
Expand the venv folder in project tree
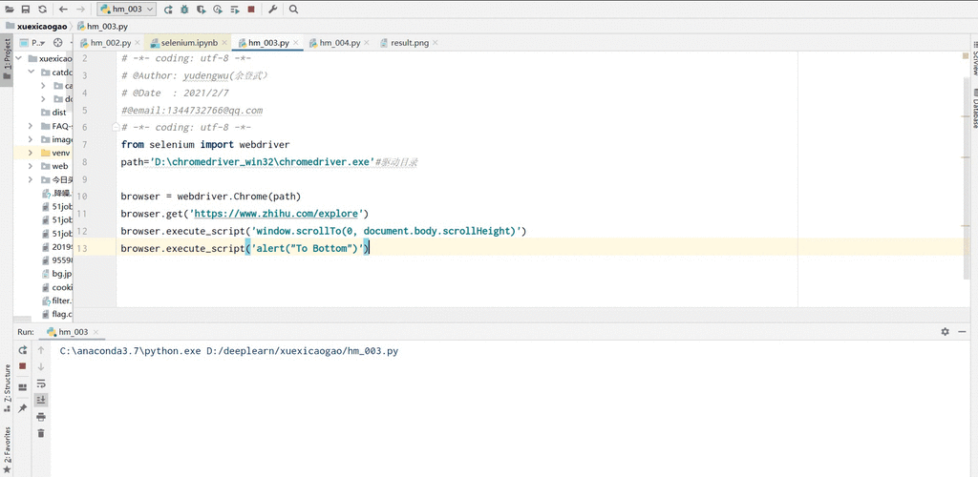[x=31, y=153]
